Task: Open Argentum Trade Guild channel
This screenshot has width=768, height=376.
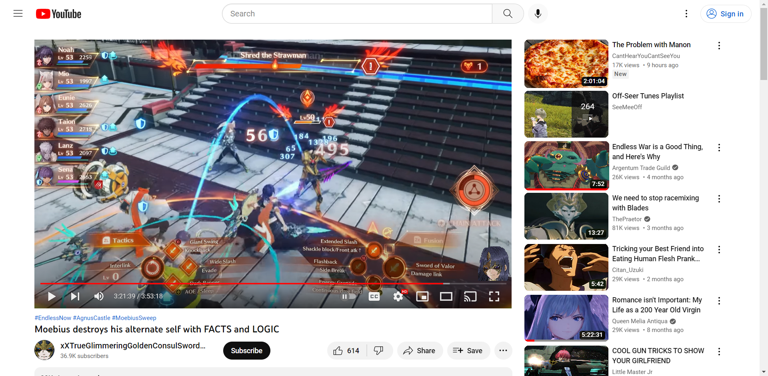Action: 641,168
